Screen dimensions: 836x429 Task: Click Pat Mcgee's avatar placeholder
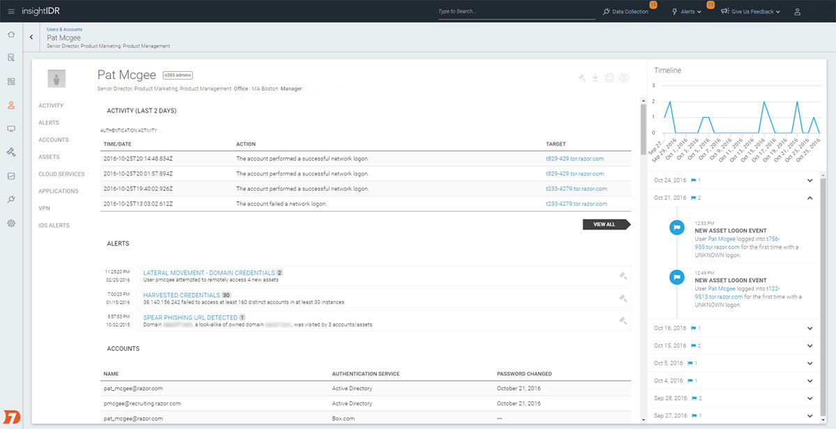(56, 79)
